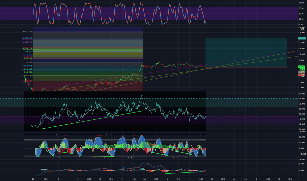Click the teal long position target box
307x181 pixels.
click(x=246, y=52)
